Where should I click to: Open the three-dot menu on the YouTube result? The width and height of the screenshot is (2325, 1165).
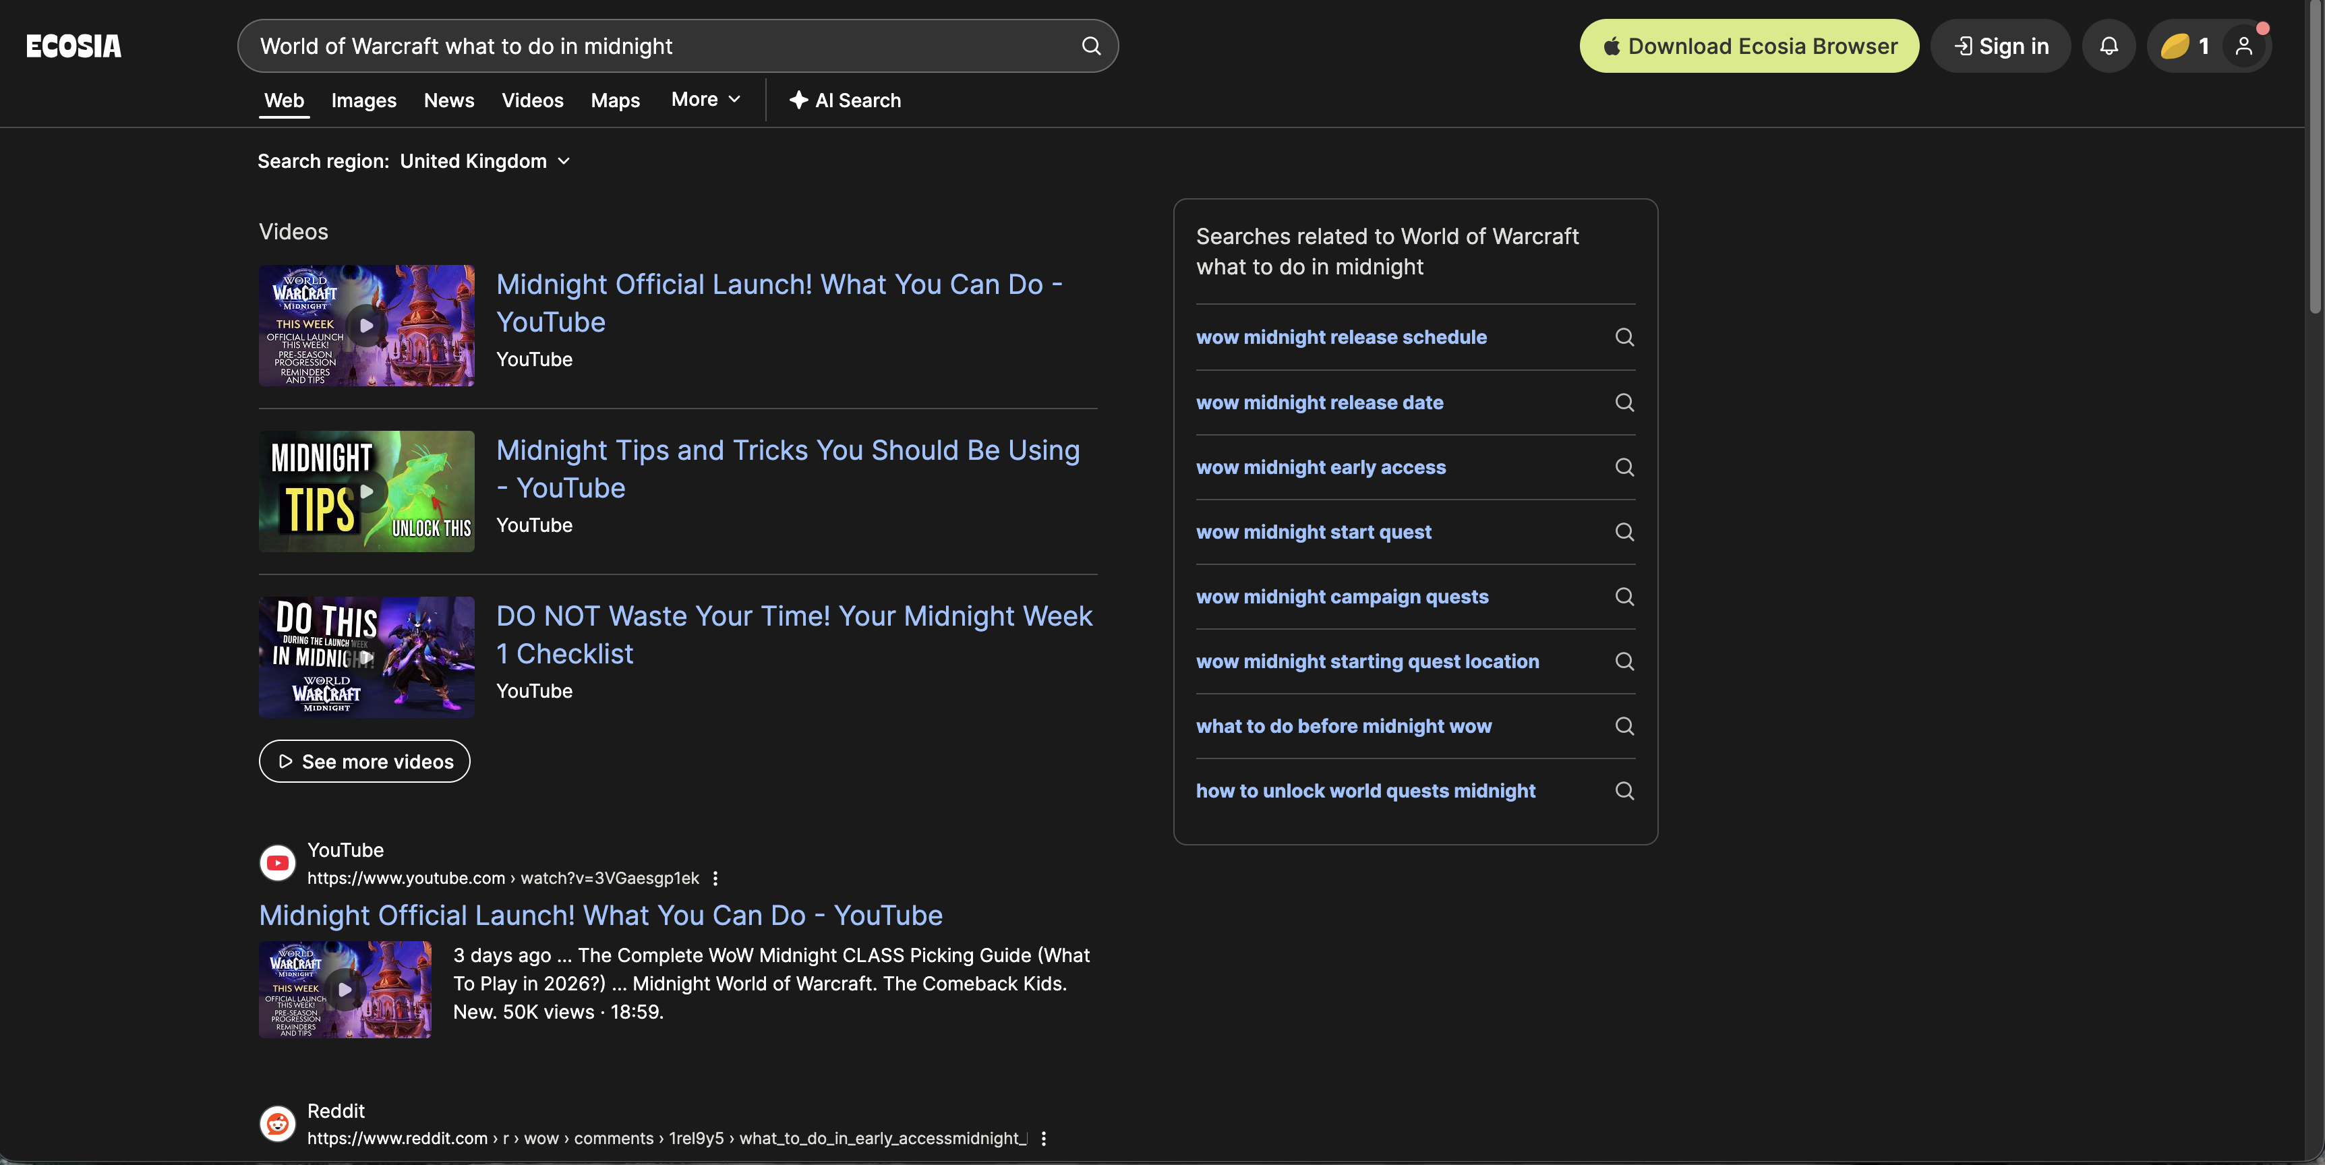click(715, 878)
